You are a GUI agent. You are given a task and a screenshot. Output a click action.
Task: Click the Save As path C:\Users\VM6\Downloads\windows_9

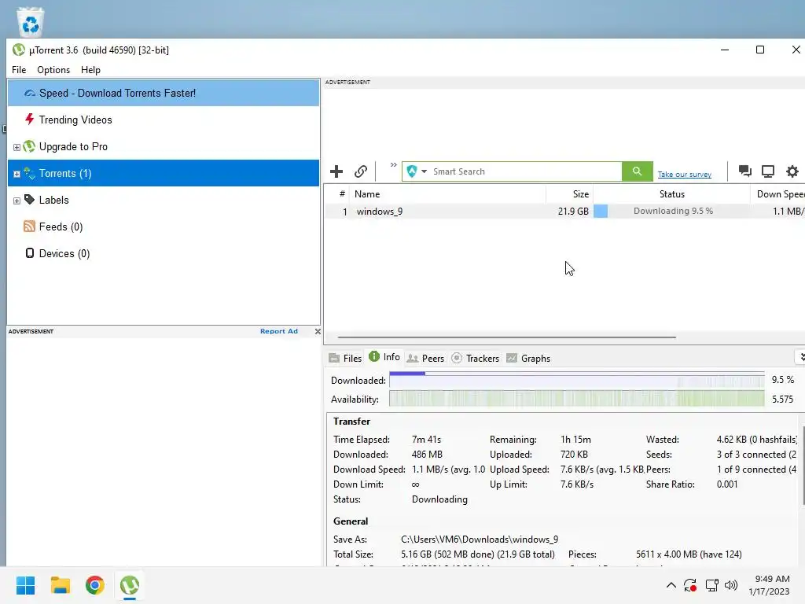pos(480,540)
